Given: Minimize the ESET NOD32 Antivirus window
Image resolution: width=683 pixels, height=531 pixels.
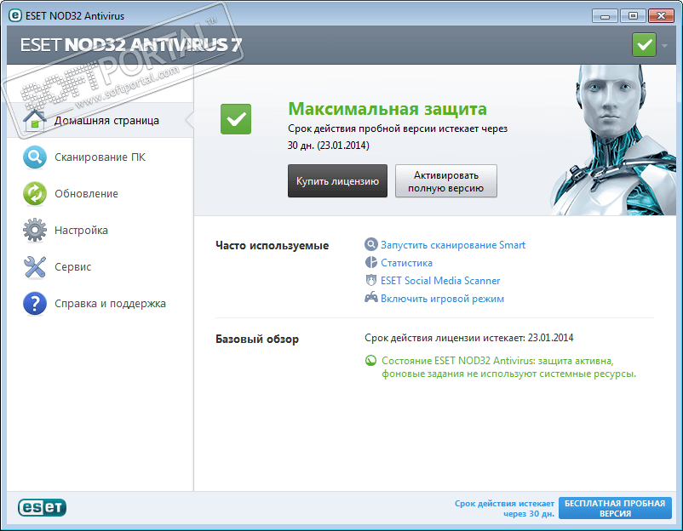Looking at the screenshot, I should tap(605, 16).
